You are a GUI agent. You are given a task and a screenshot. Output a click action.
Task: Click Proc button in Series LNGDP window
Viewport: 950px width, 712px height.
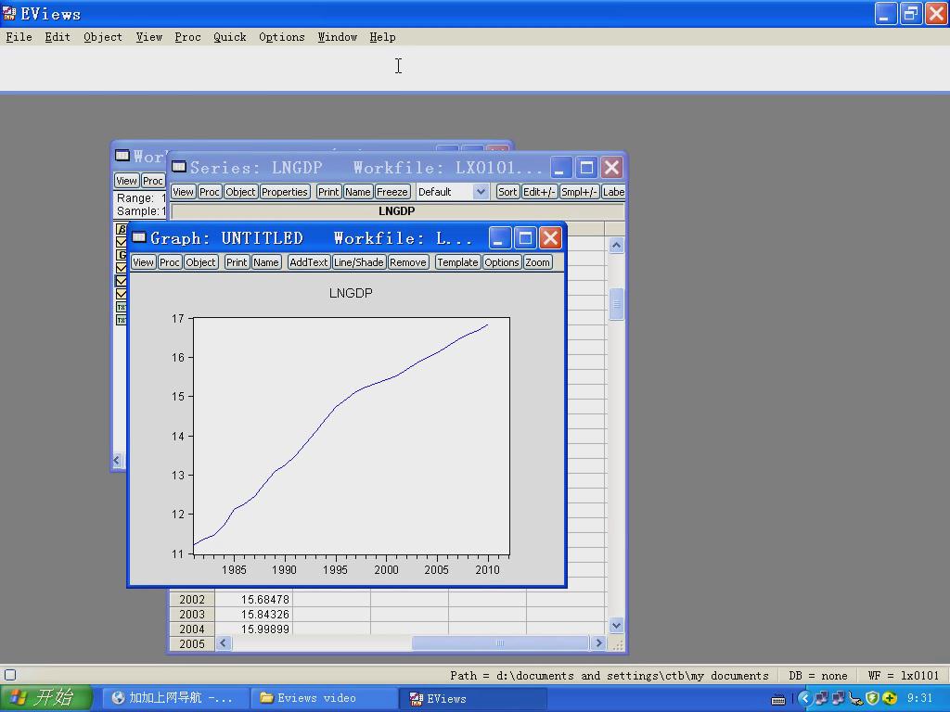pyautogui.click(x=209, y=192)
